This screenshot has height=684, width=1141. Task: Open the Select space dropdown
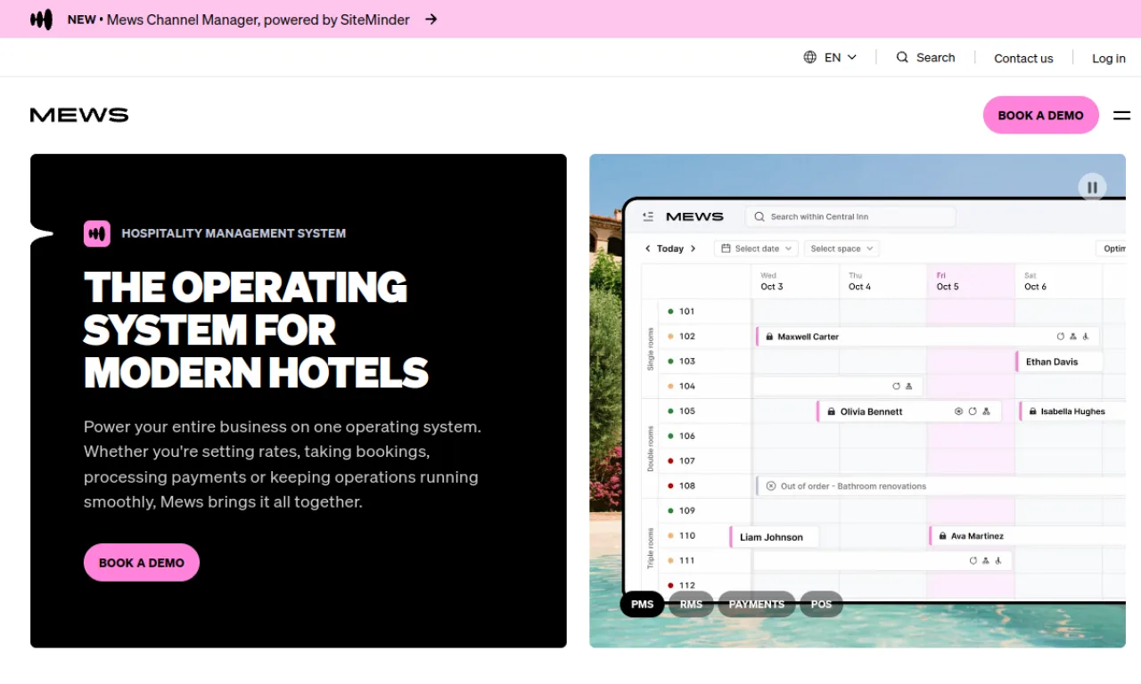point(842,248)
